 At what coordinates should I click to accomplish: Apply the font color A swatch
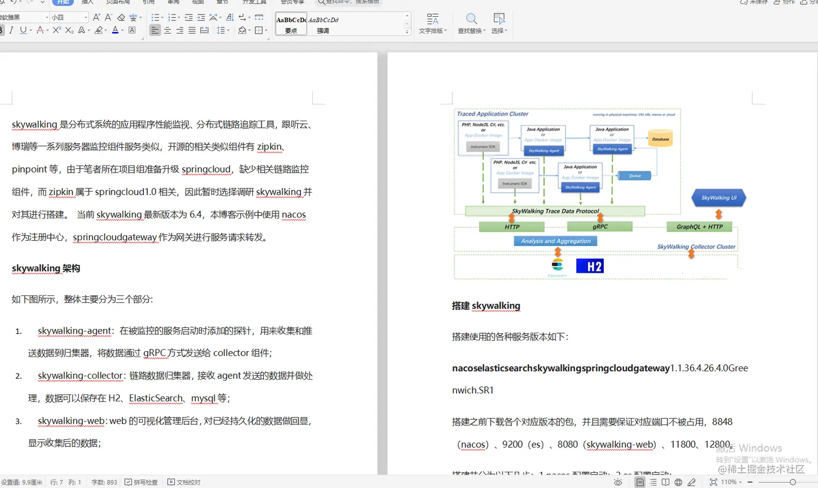(115, 30)
